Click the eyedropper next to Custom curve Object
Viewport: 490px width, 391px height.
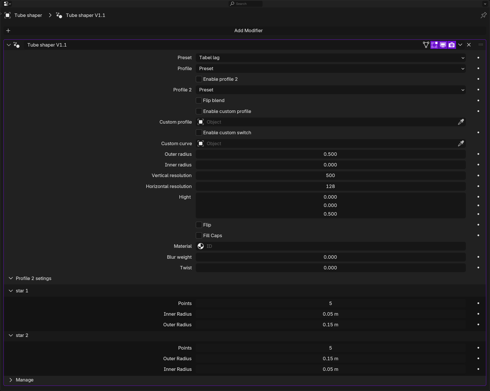[461, 143]
